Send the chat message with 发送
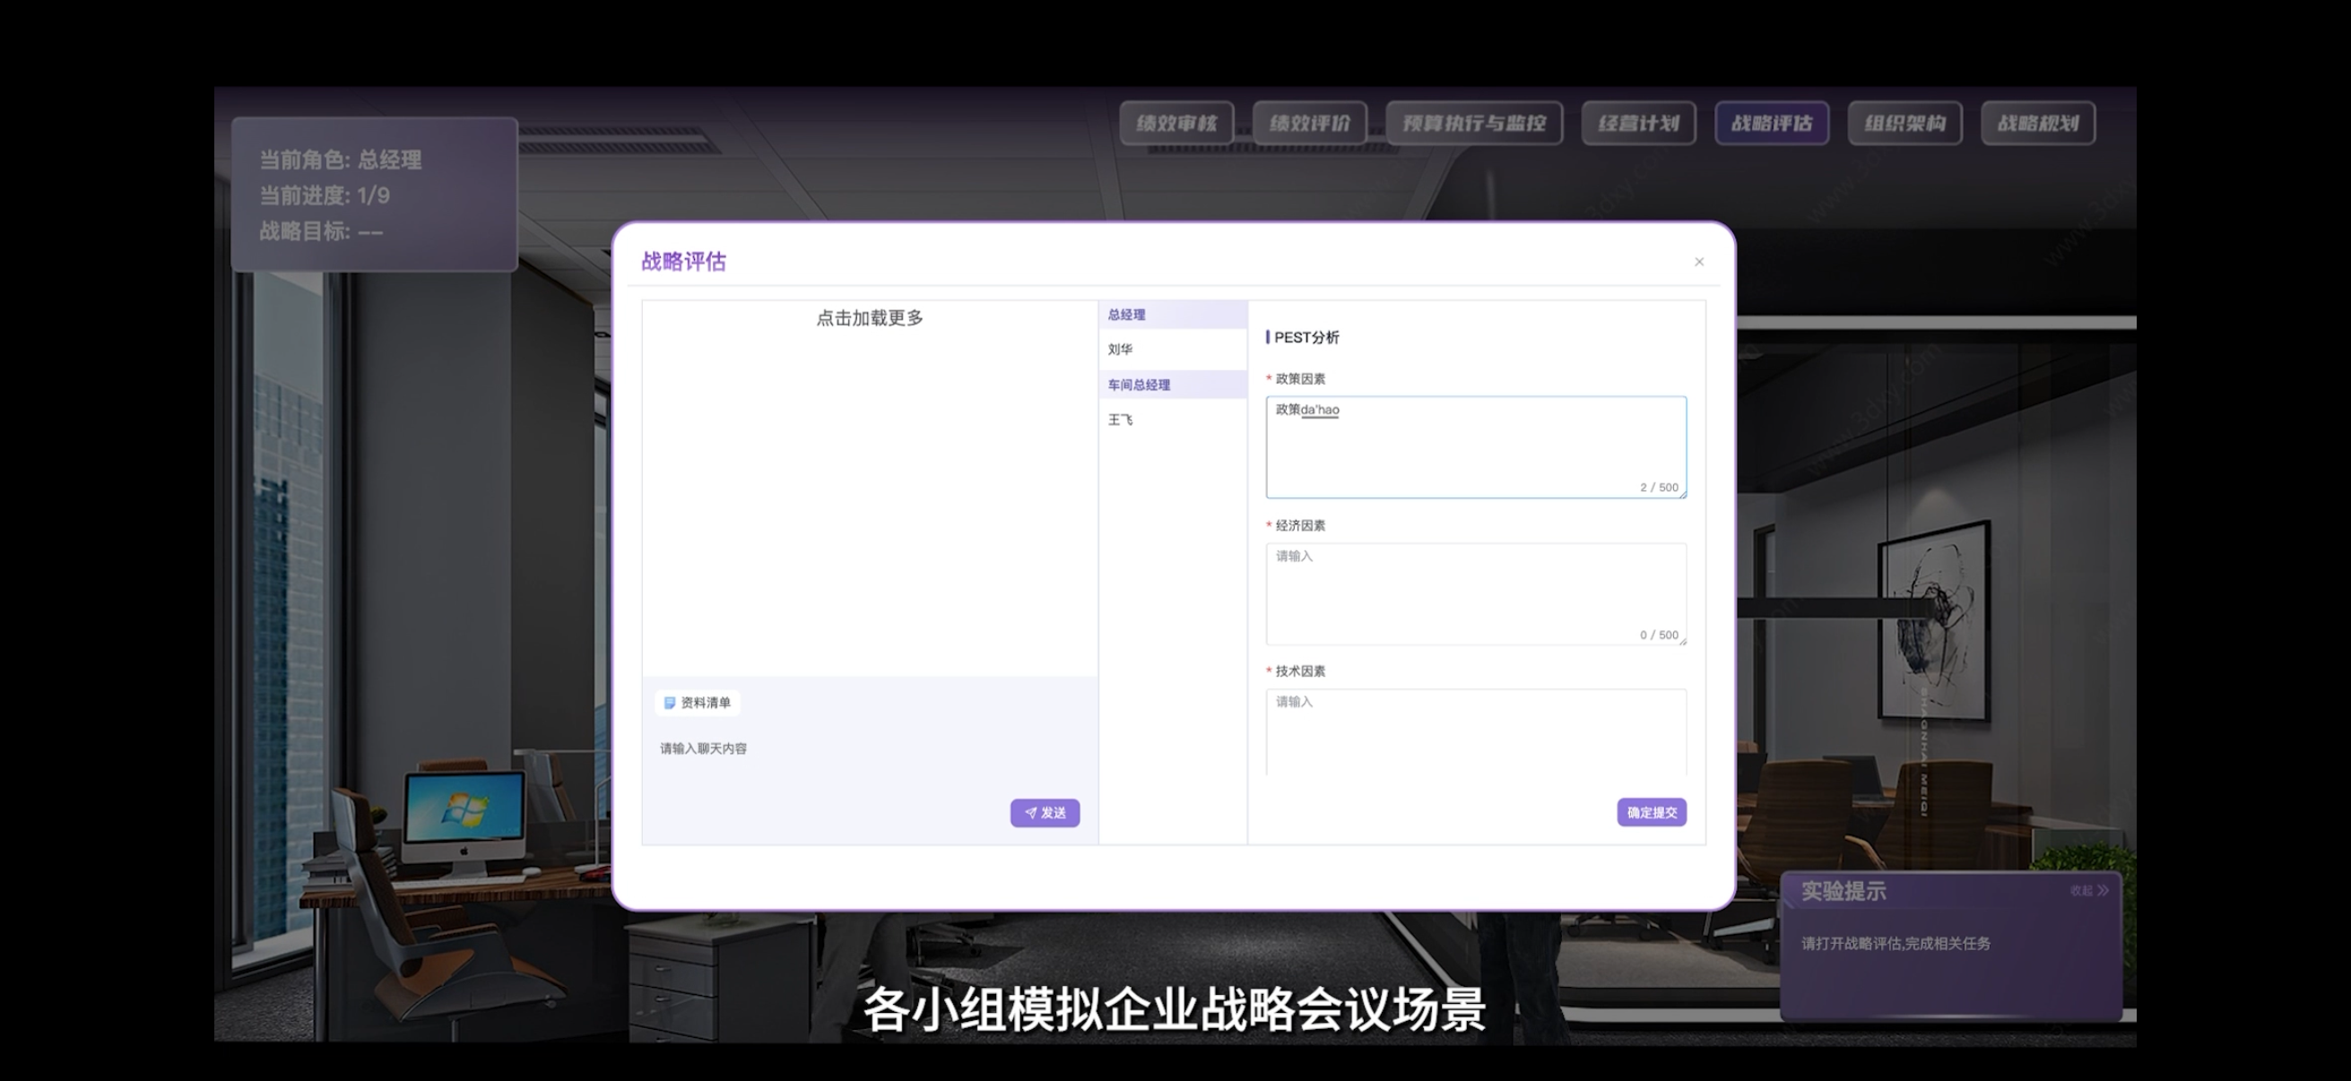 pyautogui.click(x=1045, y=813)
